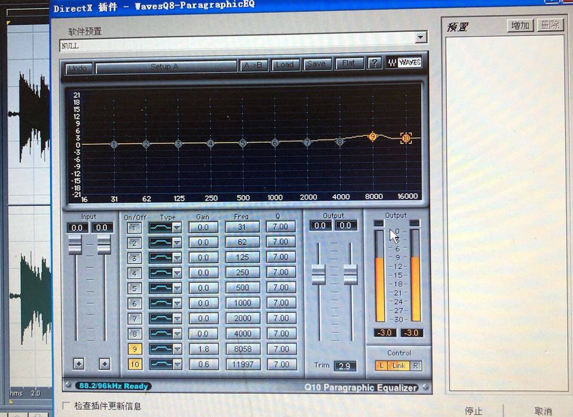Viewport: 573px width, 417px height.
Task: Click the Waves logo icon
Action: (404, 63)
